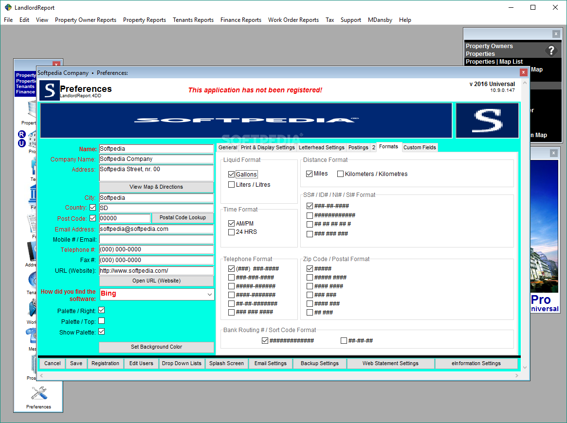Viewport: 567px width, 423px height.
Task: Open Drop Down Lists settings
Action: (182, 363)
